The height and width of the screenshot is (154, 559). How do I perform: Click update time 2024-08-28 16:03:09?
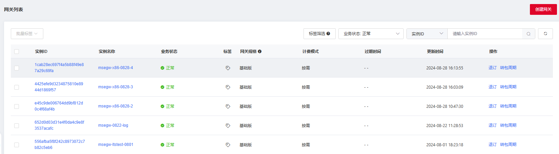(445, 87)
